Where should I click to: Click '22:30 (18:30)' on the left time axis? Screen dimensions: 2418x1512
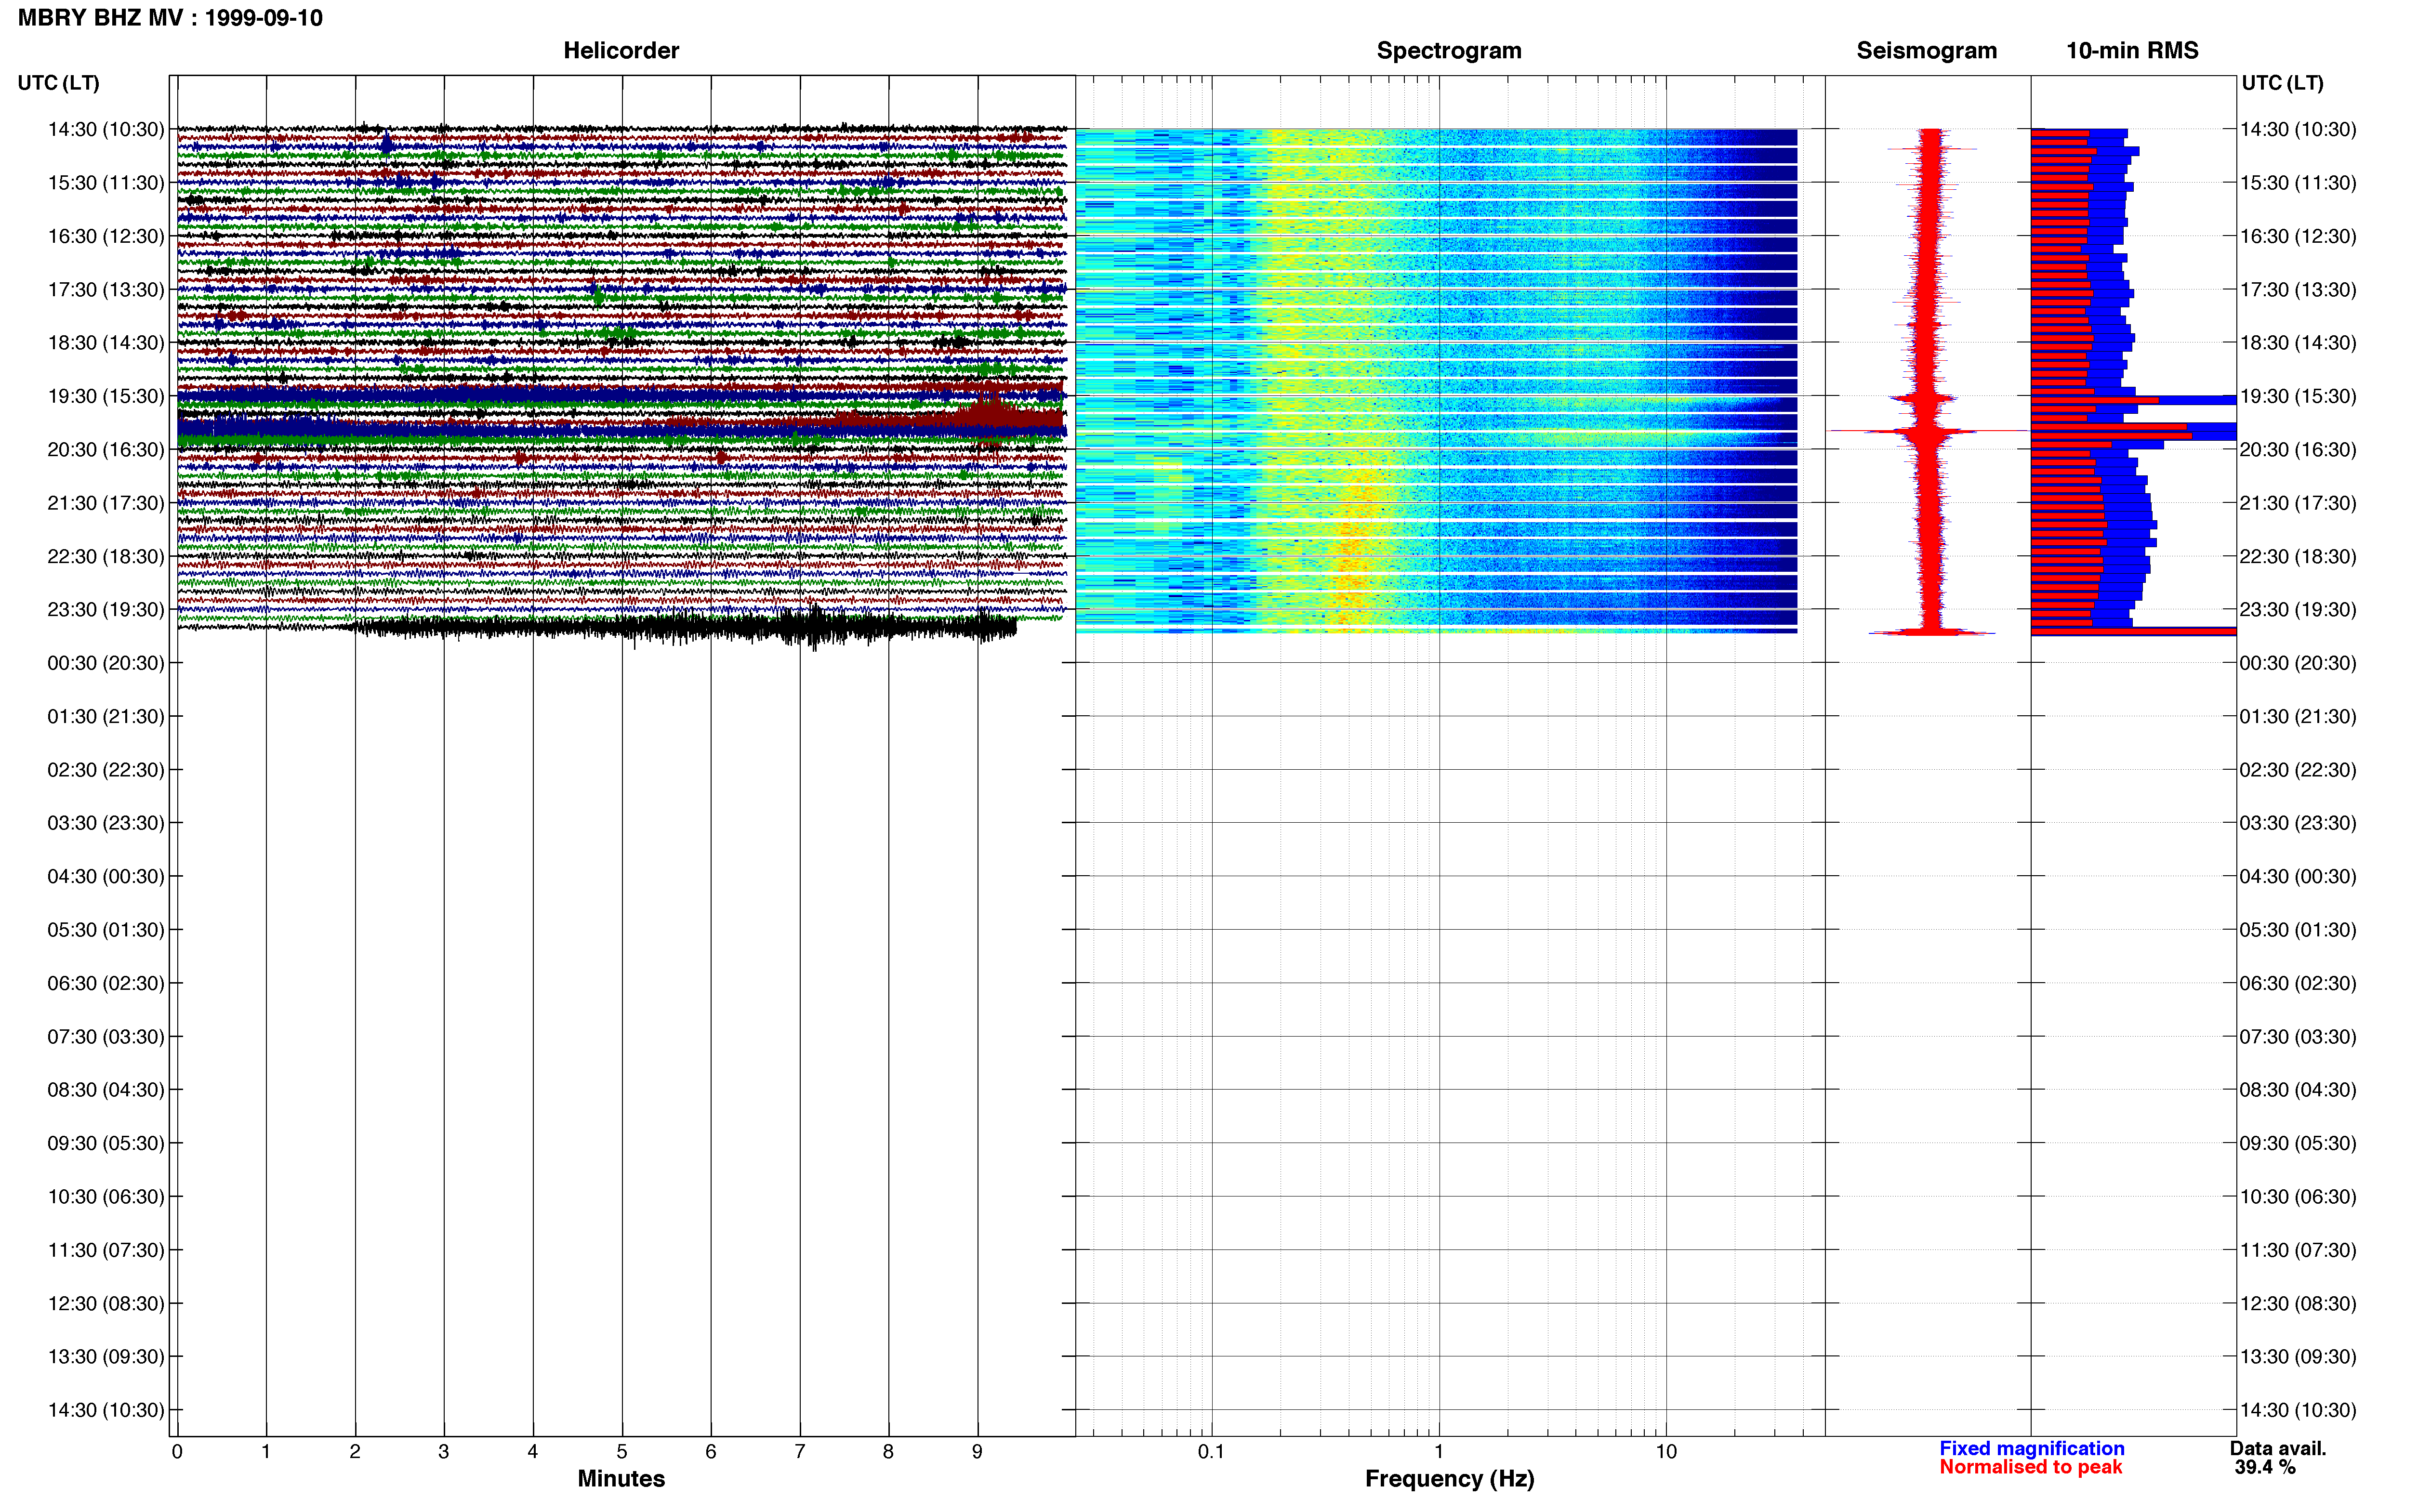click(106, 556)
